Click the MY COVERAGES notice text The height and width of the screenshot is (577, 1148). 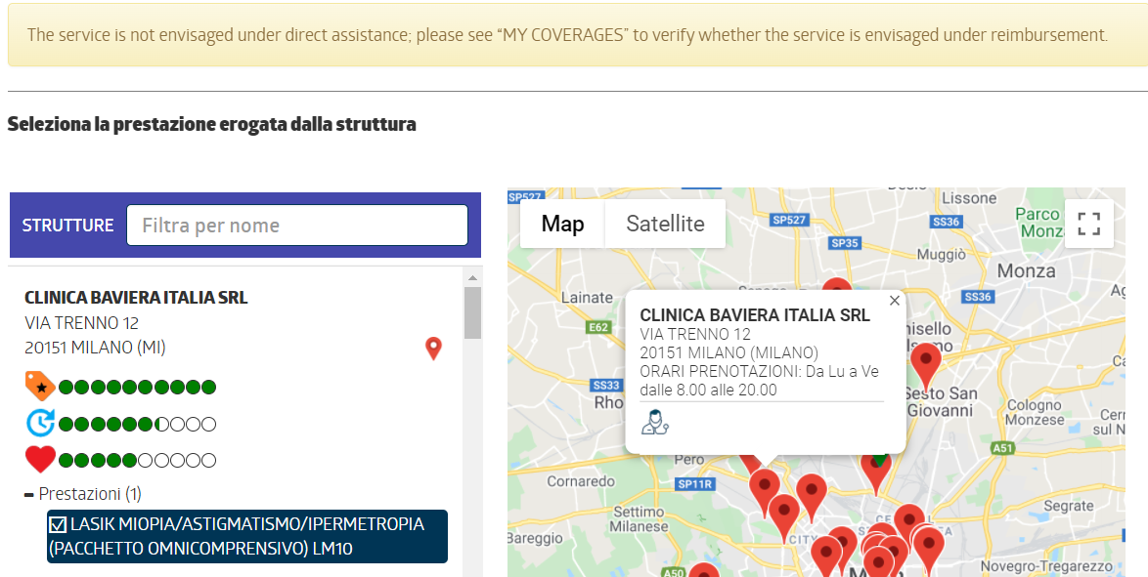tap(566, 34)
